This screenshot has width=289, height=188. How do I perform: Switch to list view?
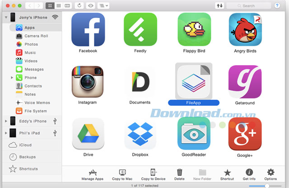pyautogui.click(x=59, y=6)
